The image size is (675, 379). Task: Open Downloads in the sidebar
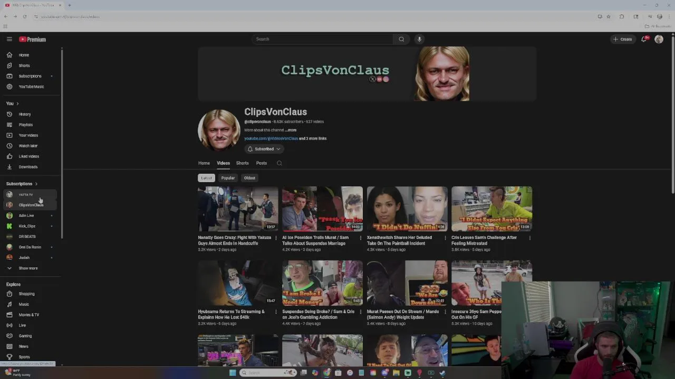(31, 167)
